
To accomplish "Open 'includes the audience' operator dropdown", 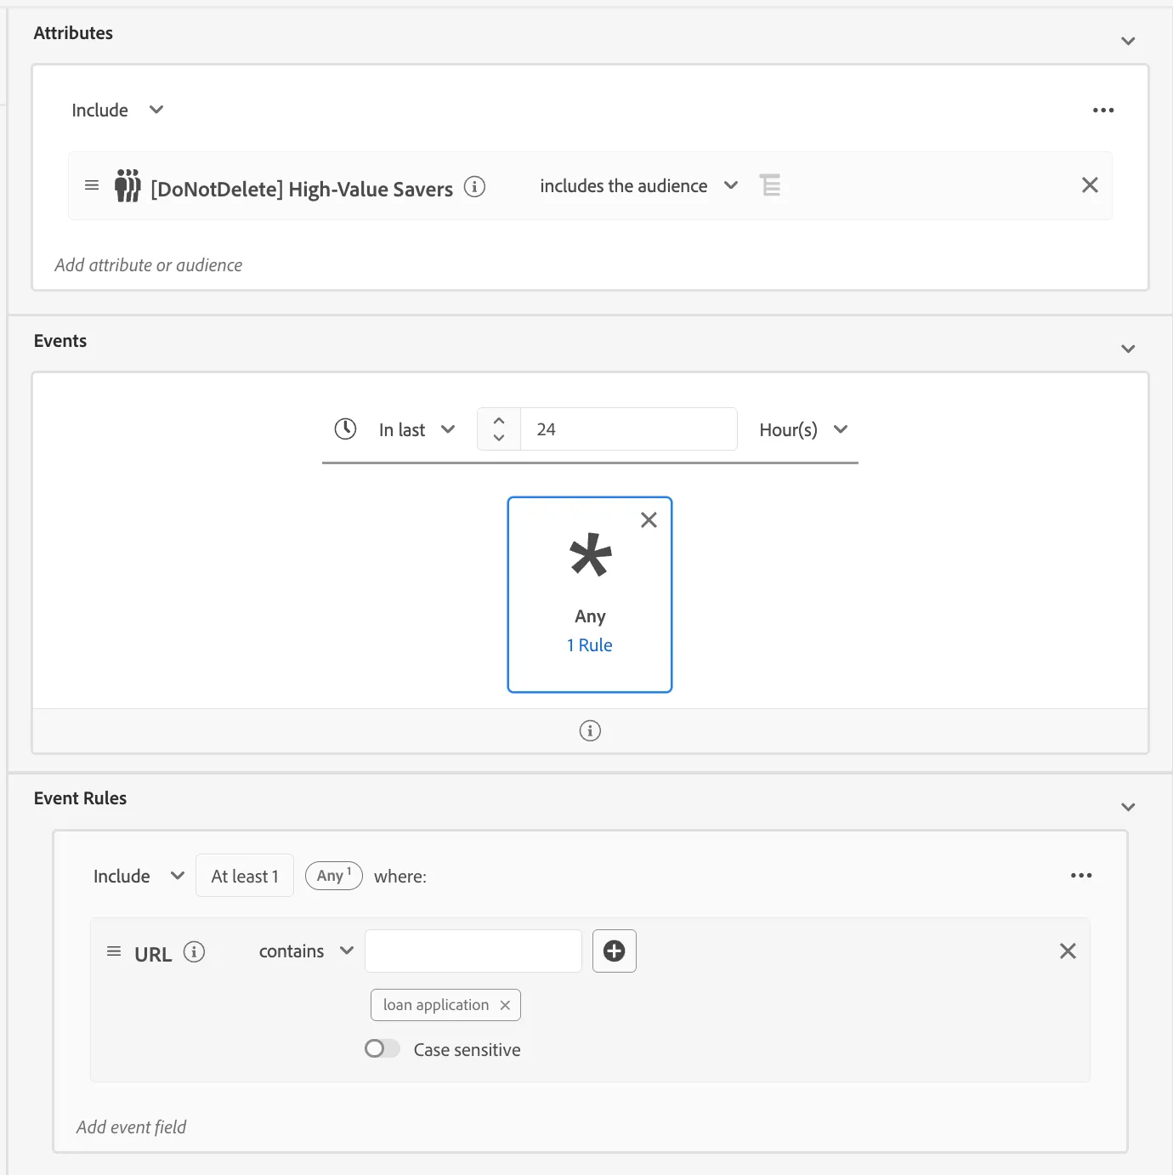I will (639, 185).
